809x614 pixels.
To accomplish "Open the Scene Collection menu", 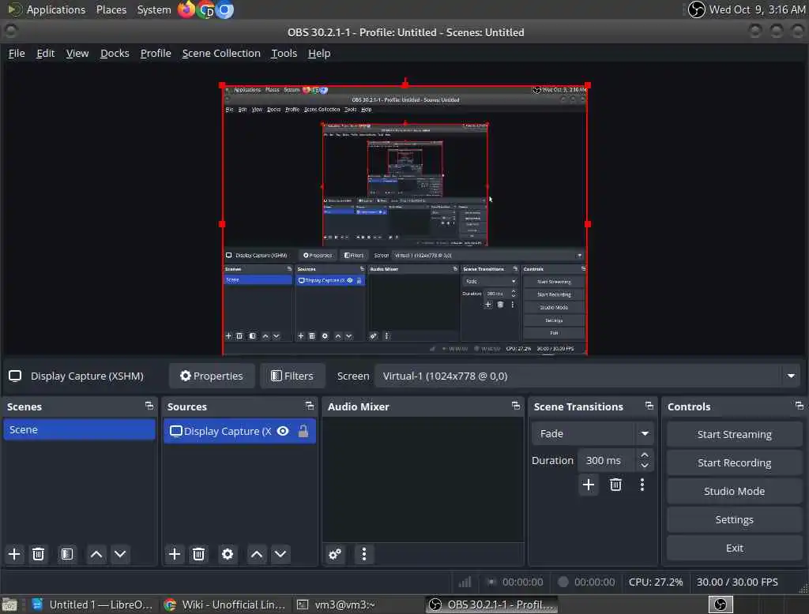I will coord(221,53).
